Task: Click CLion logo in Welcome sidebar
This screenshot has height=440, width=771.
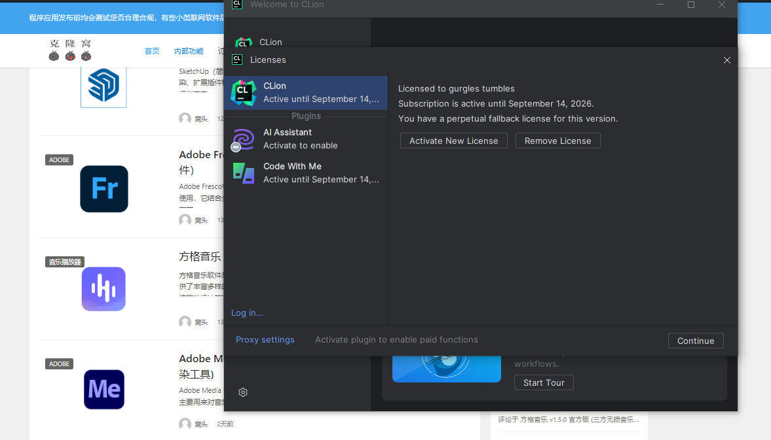Action: 244,42
